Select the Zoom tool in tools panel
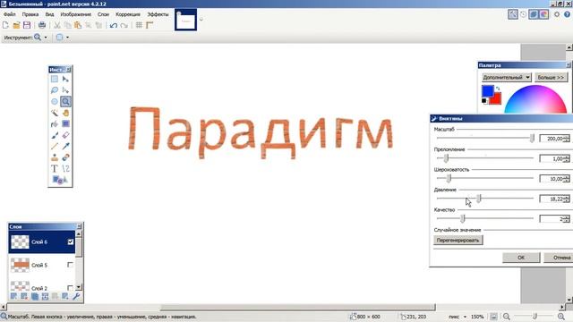This screenshot has width=573, height=322. 65,101
